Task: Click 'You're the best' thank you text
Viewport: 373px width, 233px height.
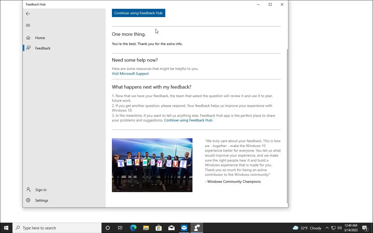Action: (147, 44)
